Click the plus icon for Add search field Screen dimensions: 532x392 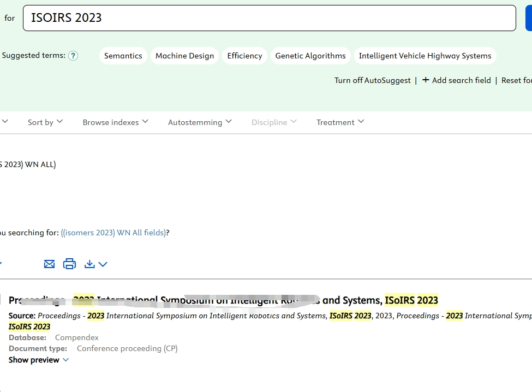point(426,80)
